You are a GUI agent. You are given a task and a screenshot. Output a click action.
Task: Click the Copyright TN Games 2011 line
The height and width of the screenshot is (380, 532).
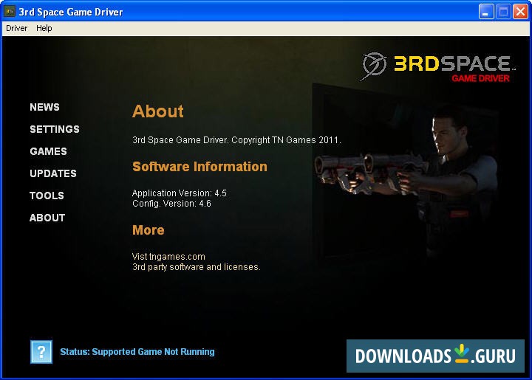[x=236, y=140]
